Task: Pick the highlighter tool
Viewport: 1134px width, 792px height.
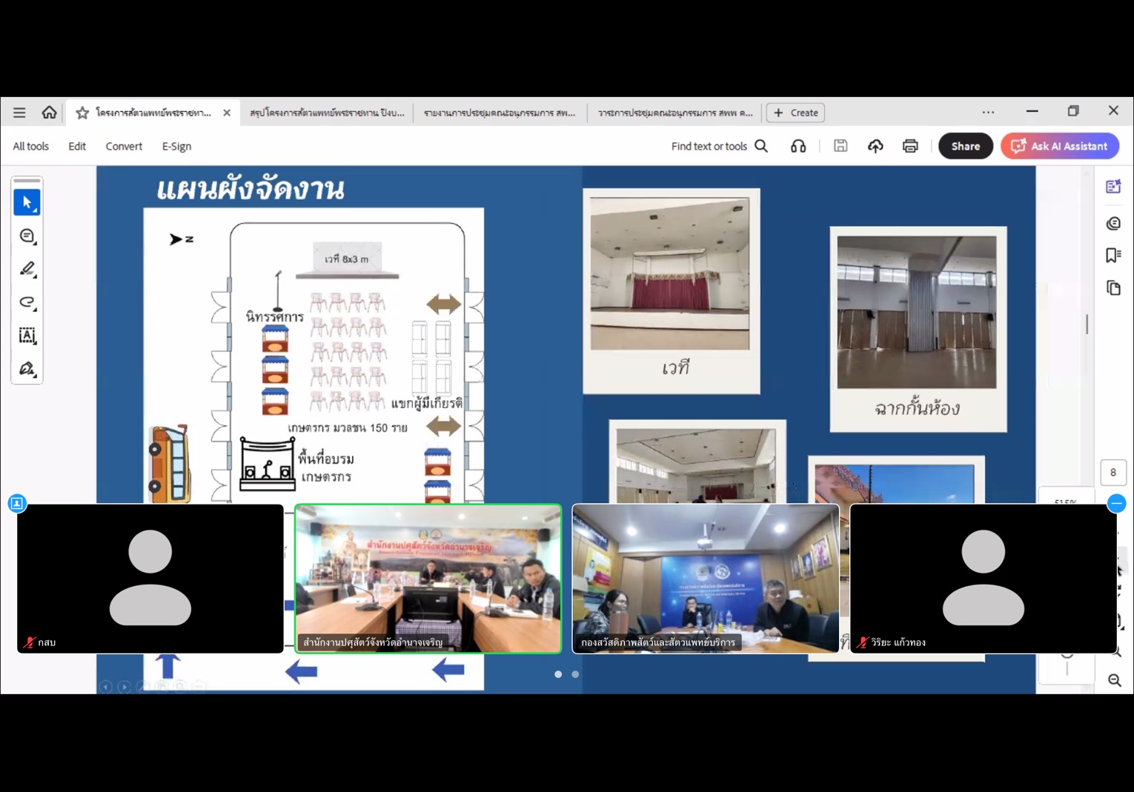Action: (27, 269)
